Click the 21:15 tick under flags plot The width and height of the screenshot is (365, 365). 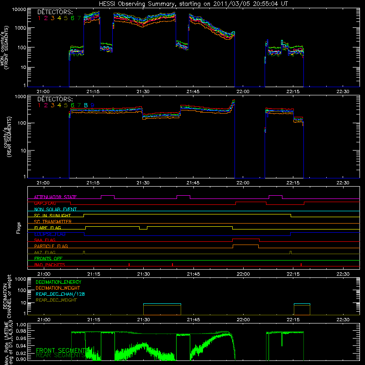pyautogui.click(x=94, y=274)
